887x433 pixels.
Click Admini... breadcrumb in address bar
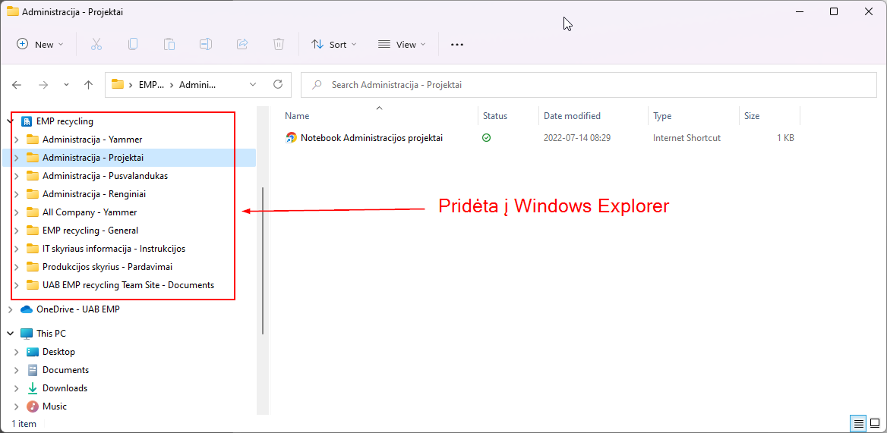pyautogui.click(x=197, y=85)
